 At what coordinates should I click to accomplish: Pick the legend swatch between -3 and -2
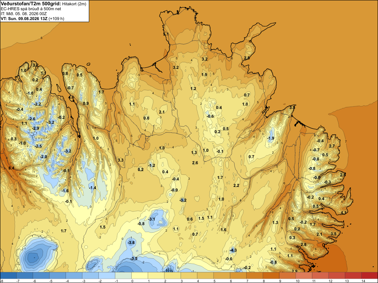(x=90, y=275)
